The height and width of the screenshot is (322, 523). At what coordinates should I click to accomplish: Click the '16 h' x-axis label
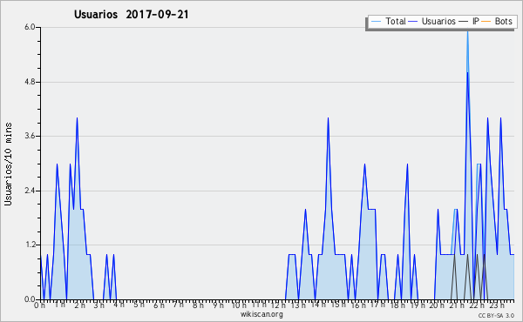pyautogui.click(x=358, y=305)
